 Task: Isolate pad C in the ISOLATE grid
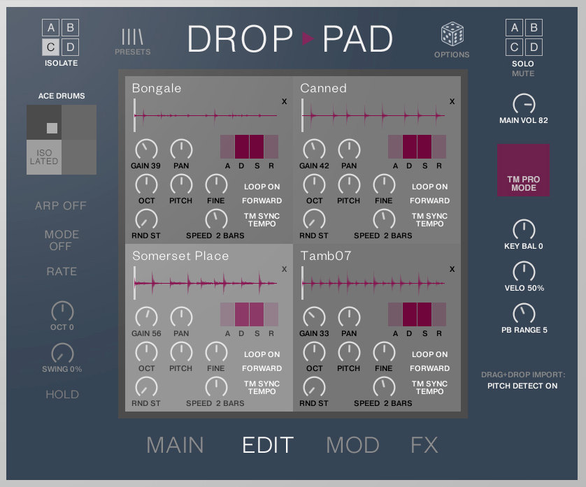(49, 48)
